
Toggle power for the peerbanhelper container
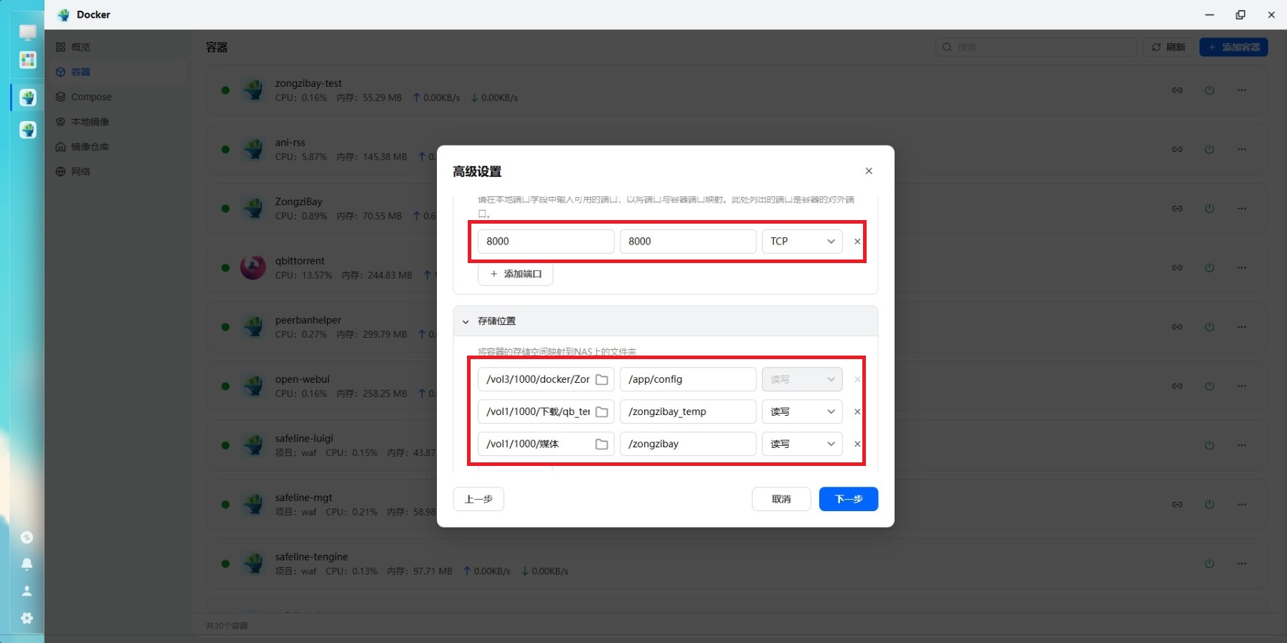coord(1210,327)
